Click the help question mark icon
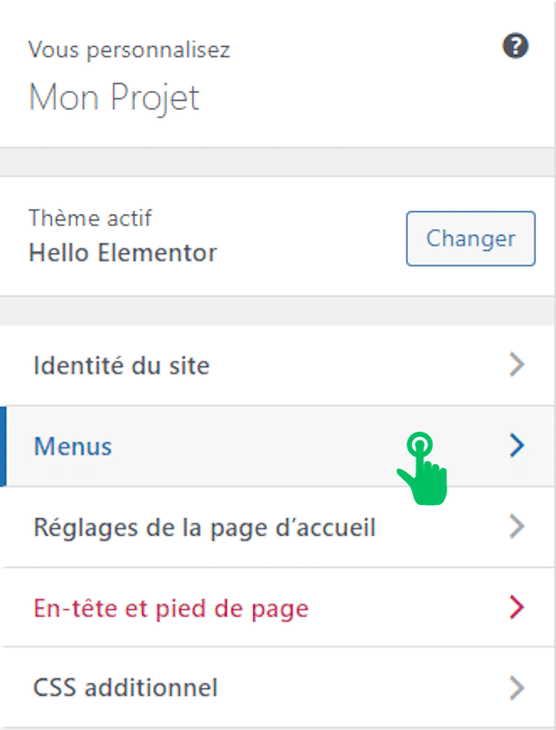 coord(515,48)
